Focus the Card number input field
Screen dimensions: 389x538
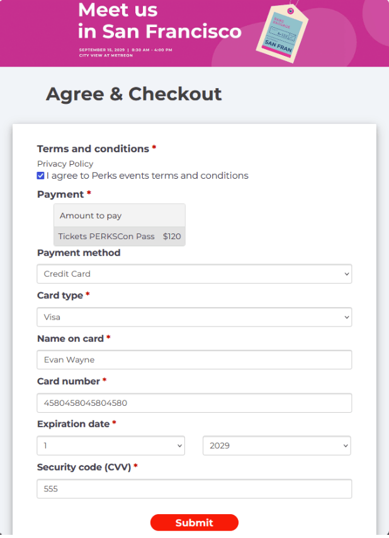[194, 403]
